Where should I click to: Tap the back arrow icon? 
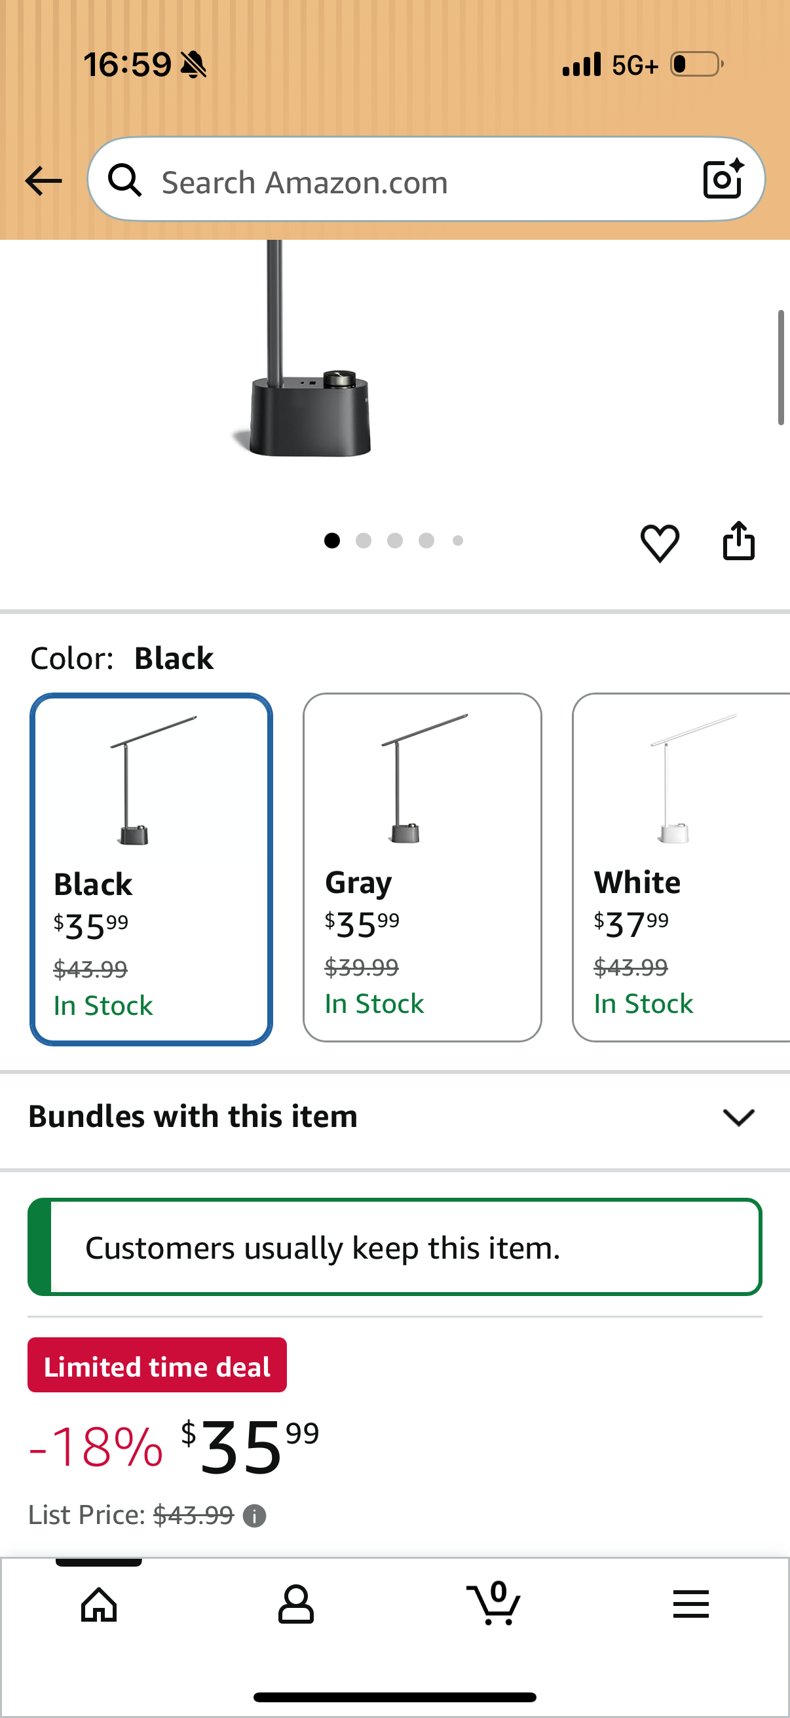[x=43, y=181]
